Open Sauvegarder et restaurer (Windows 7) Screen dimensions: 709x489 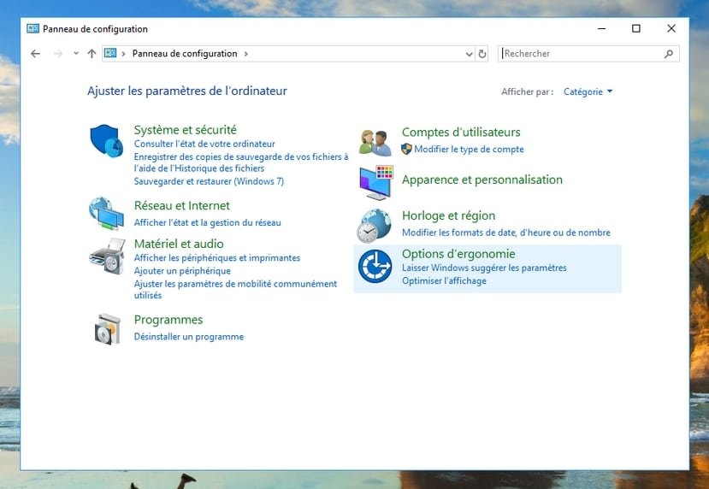pos(209,181)
